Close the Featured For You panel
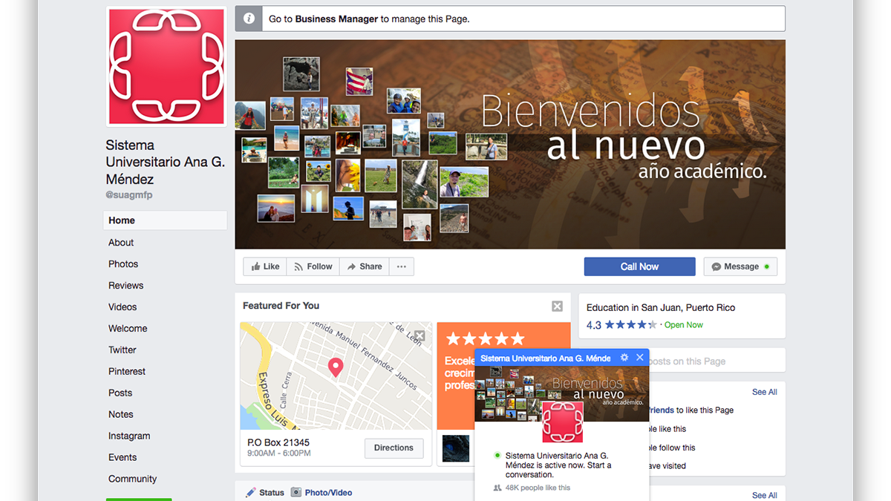 [557, 306]
